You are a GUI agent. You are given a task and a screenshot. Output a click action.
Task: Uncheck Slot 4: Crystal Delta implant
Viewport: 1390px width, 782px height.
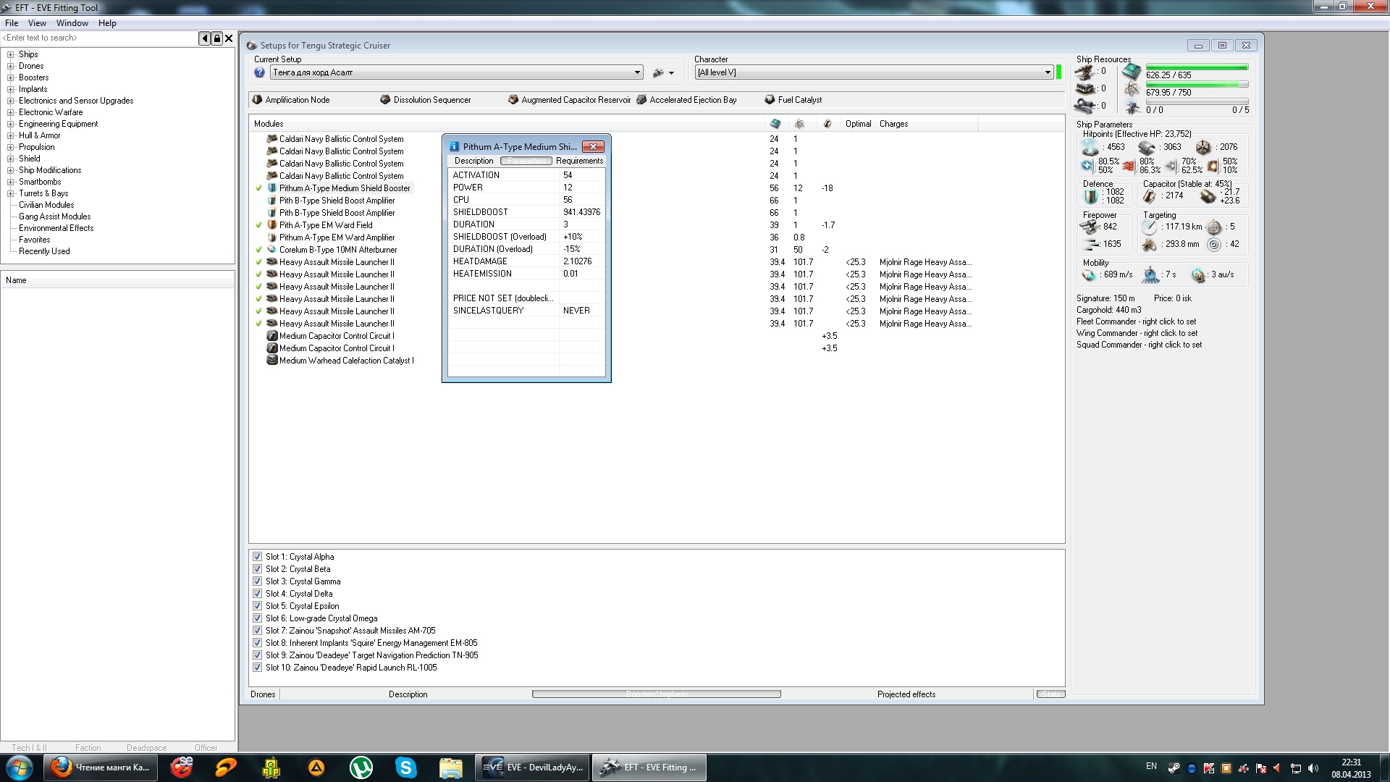point(257,594)
